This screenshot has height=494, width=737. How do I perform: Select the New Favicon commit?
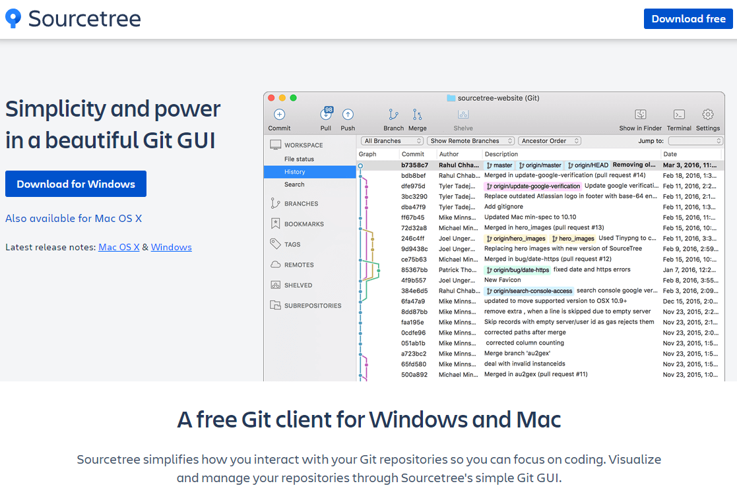point(503,280)
